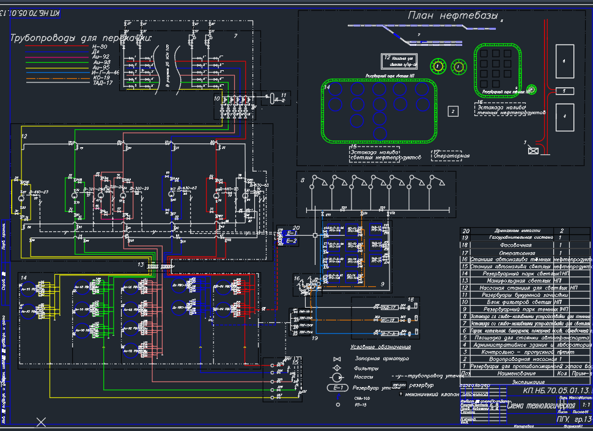Screen dimensions: 593x431
Task: Select the rotated drawing code at the top-left corner
Action: [30, 13]
